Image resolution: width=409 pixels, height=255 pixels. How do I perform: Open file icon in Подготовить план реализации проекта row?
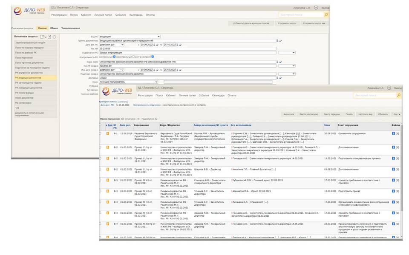[393, 159]
